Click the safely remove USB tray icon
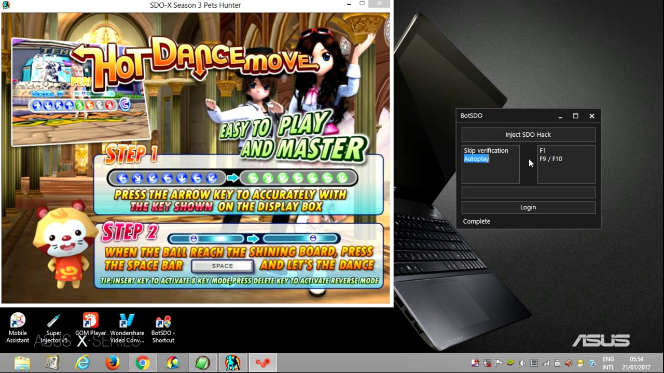This screenshot has height=373, width=664. click(x=557, y=363)
